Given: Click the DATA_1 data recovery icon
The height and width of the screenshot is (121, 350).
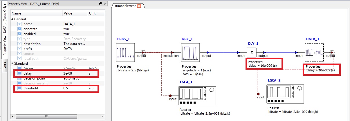Looking at the screenshot, I should pos(314,53).
